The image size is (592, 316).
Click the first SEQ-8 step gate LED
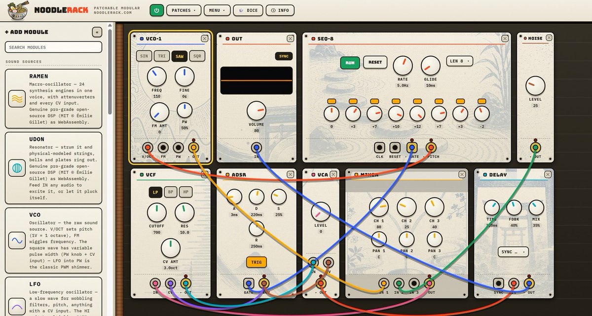(332, 101)
